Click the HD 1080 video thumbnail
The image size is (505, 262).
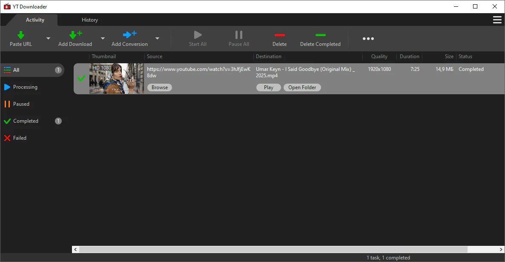(116, 79)
